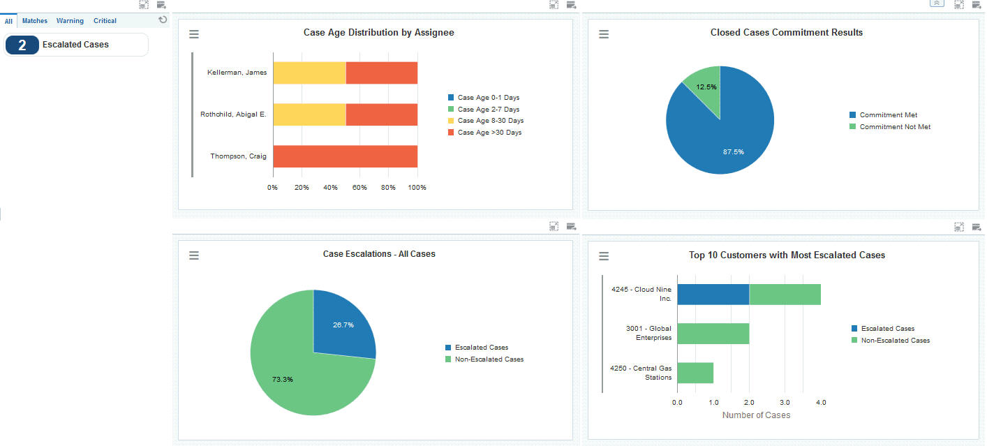
Task: Click the 2 count badge
Action: click(x=22, y=45)
